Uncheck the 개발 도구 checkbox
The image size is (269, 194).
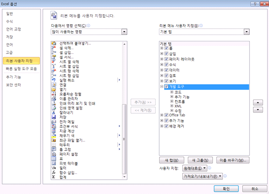pyautogui.click(x=166, y=87)
